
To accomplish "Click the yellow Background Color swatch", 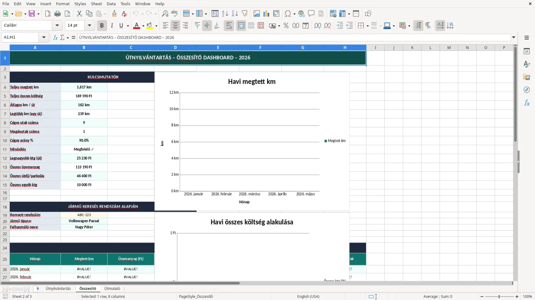I will pos(149,26).
